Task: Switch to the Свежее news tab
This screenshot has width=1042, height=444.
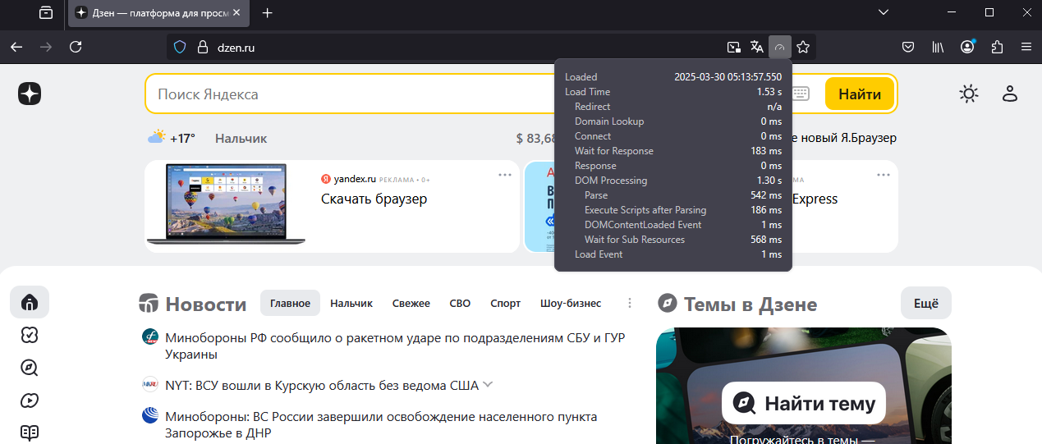Action: tap(411, 303)
